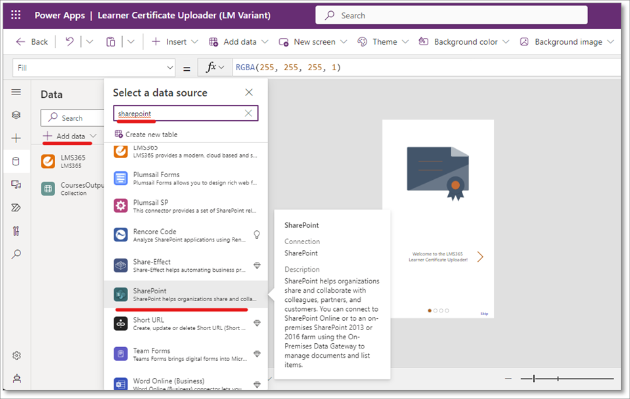The height and width of the screenshot is (399, 630).
Task: Click the next arrow on welcome screen
Action: tap(480, 257)
